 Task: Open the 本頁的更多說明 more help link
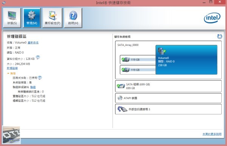point(212,134)
